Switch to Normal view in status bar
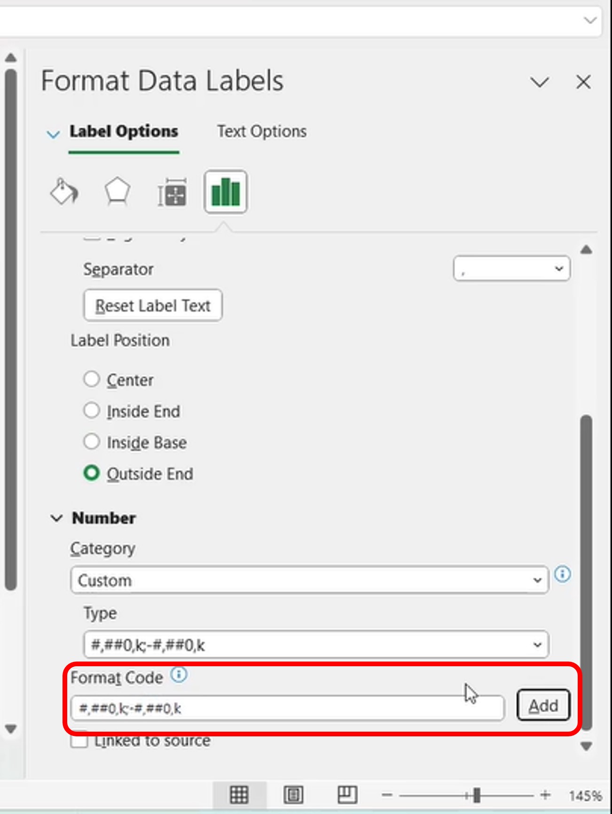The height and width of the screenshot is (814, 612). [239, 795]
